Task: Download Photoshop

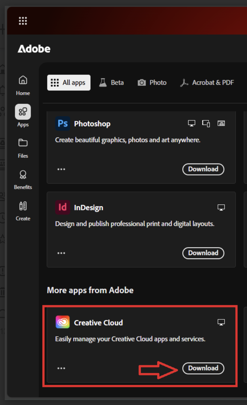Action: [x=203, y=169]
